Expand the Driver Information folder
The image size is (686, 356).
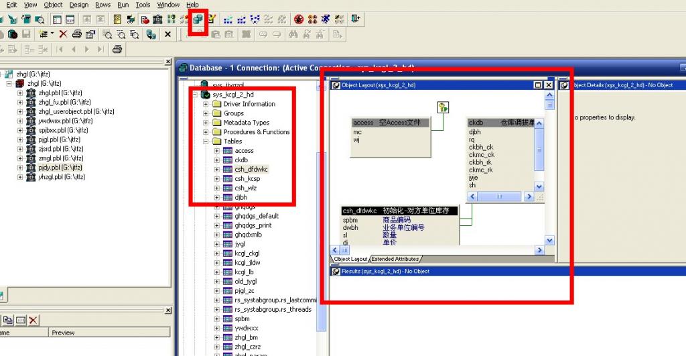(207, 104)
